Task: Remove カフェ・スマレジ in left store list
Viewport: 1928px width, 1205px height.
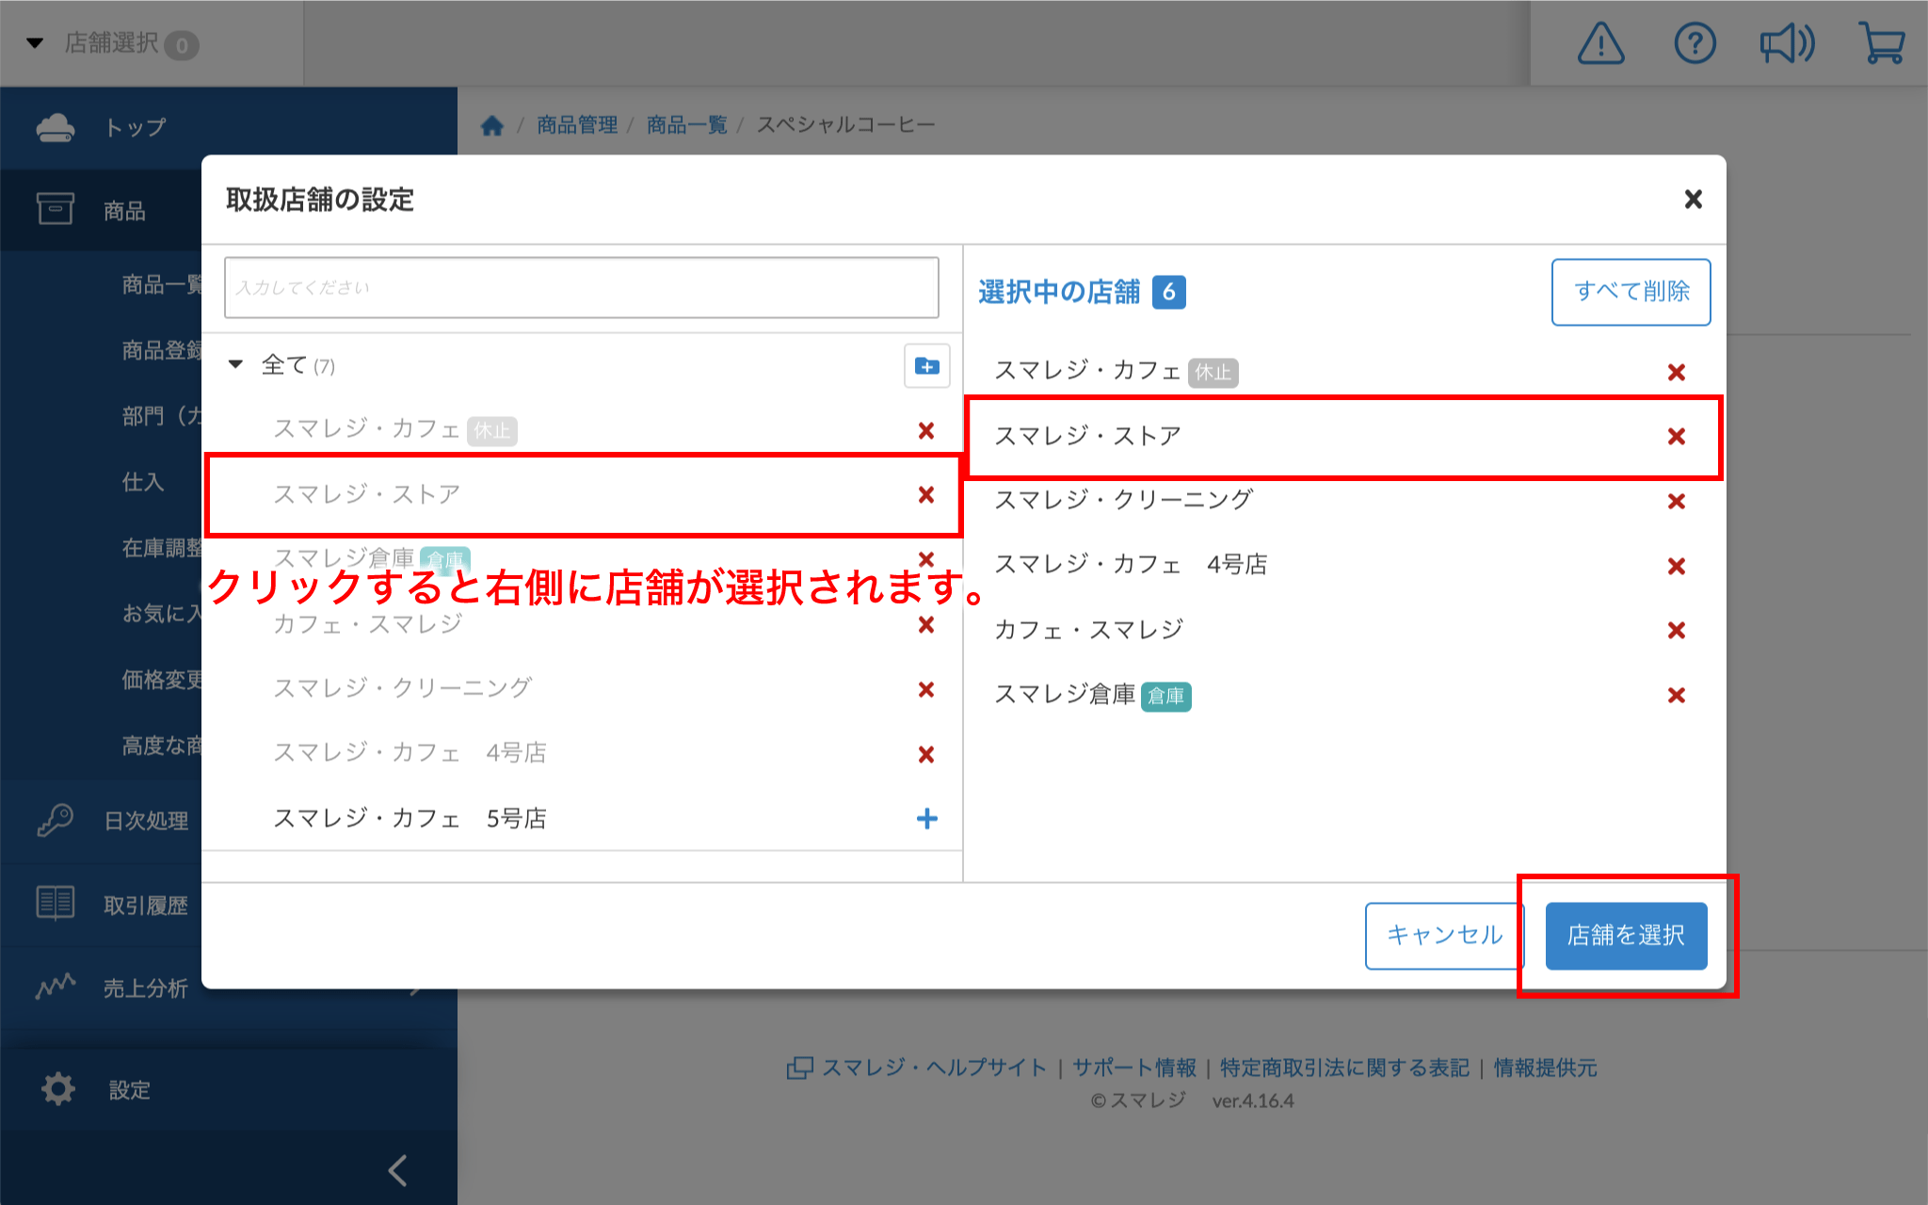Action: [x=926, y=625]
